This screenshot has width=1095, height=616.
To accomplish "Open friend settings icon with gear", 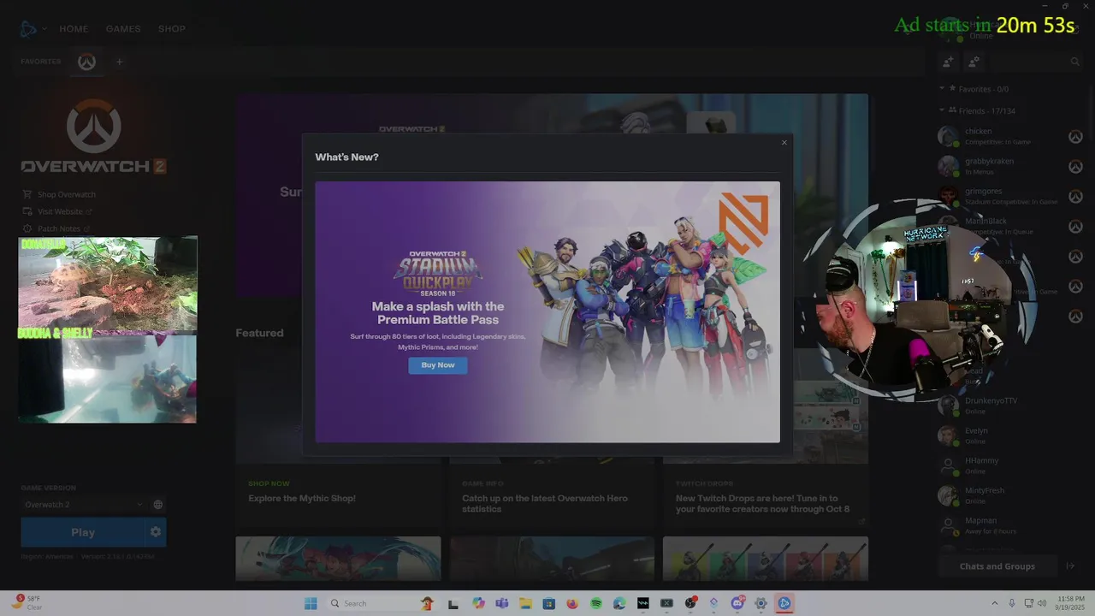I will [974, 62].
